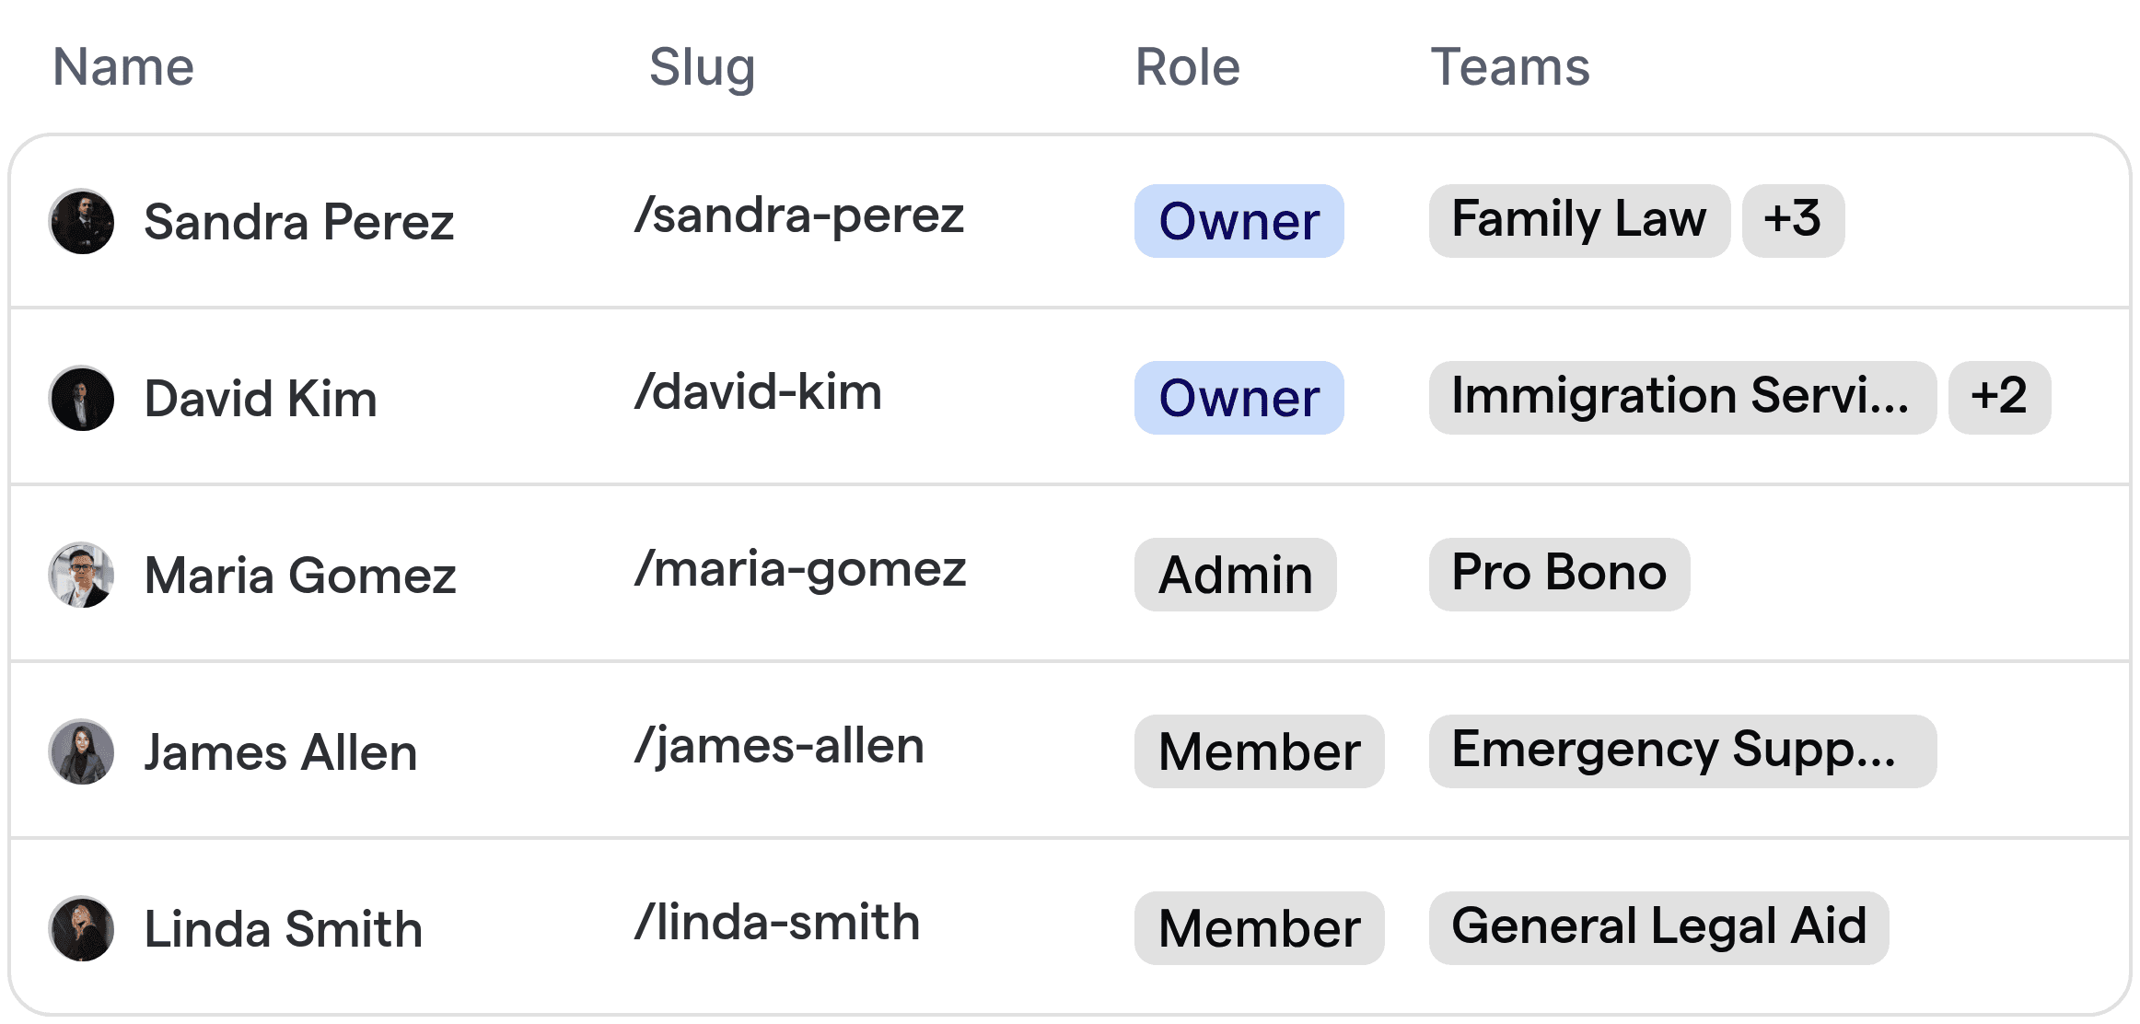Image resolution: width=2140 pixels, height=1024 pixels.
Task: Expand Sandra Perez's +3 teams badge
Action: pos(1793,221)
